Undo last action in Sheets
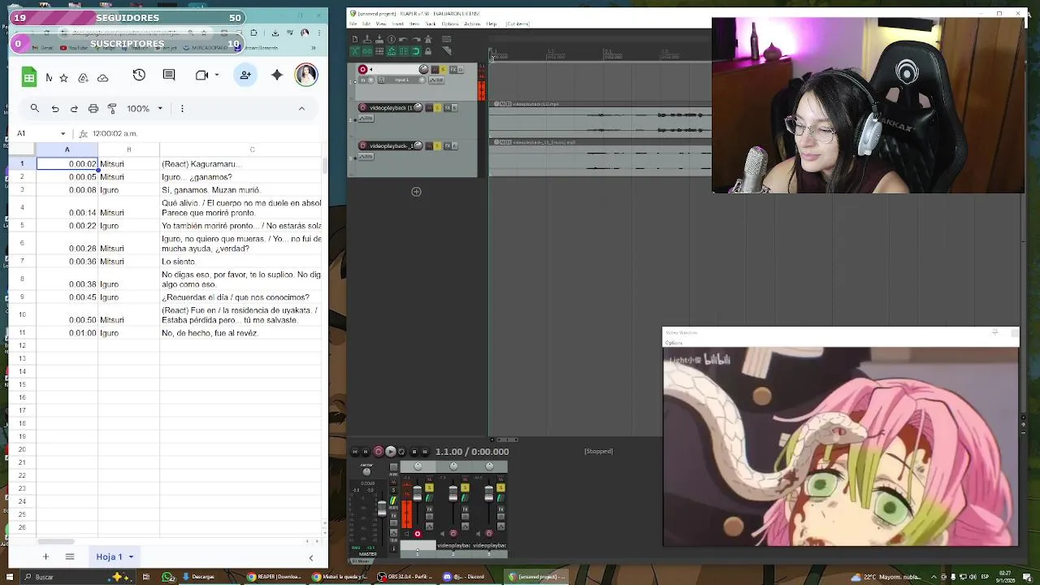 pyautogui.click(x=55, y=108)
